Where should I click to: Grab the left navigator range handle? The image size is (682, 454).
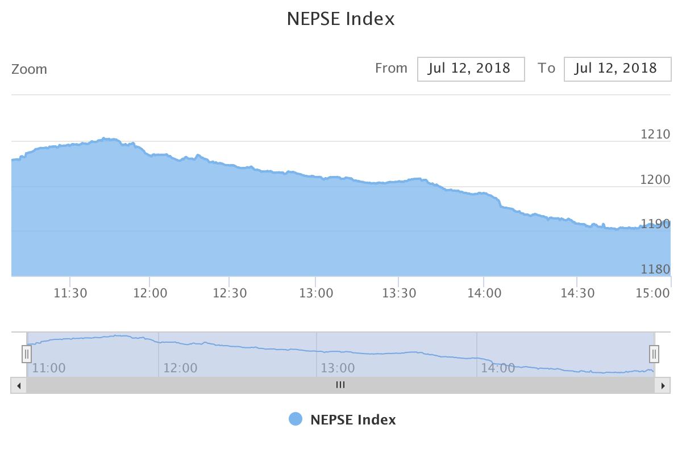(x=27, y=354)
